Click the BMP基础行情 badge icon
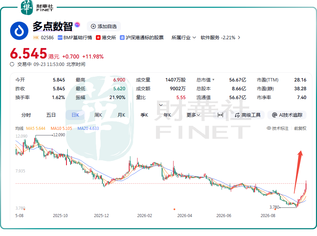This screenshot has height=236, width=317. [60, 38]
